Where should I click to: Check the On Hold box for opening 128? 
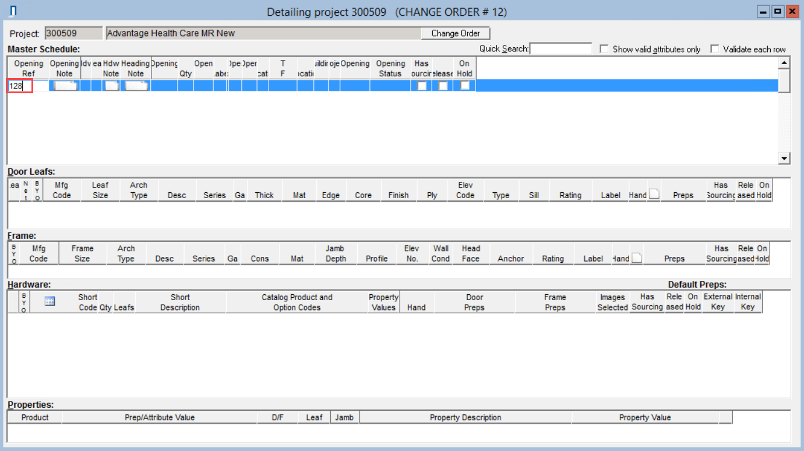[x=464, y=86]
